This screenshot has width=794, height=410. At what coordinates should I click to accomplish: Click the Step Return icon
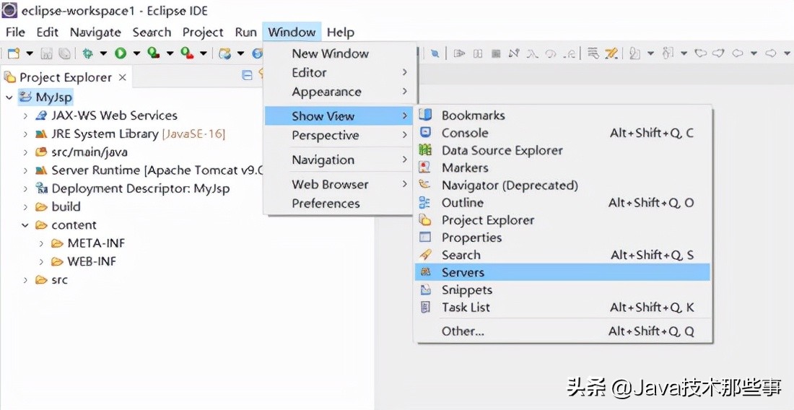[x=570, y=53]
